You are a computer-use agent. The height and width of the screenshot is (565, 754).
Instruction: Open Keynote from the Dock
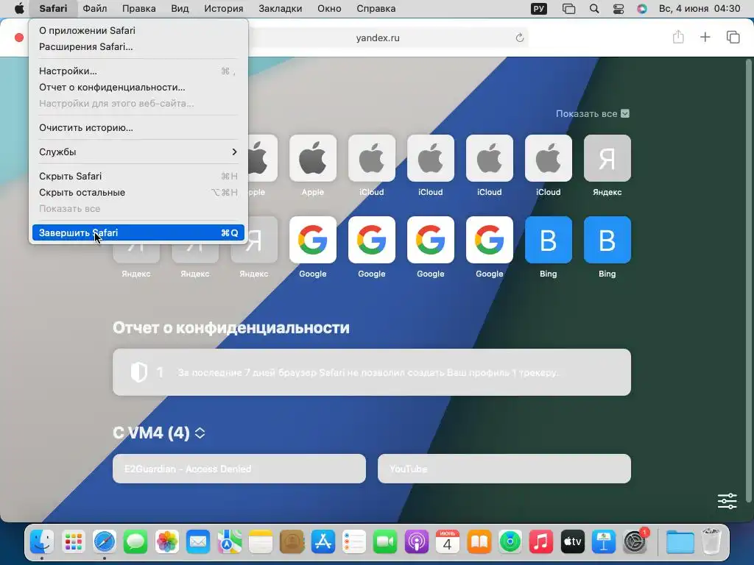pos(604,542)
